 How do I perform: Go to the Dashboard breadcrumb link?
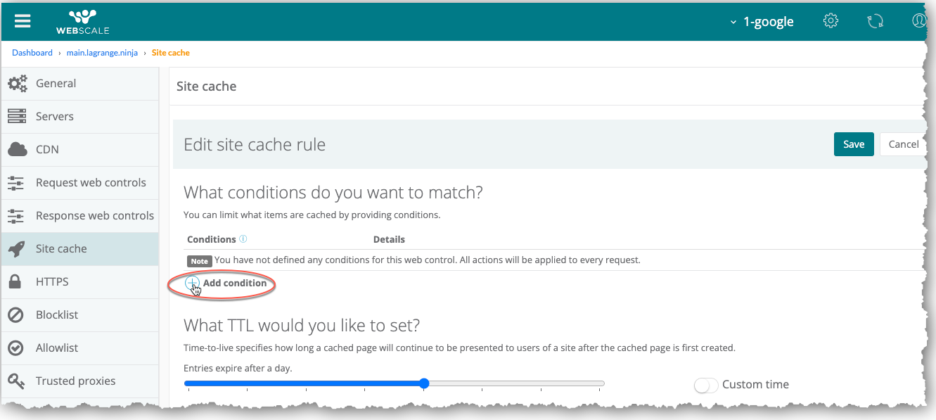(32, 53)
